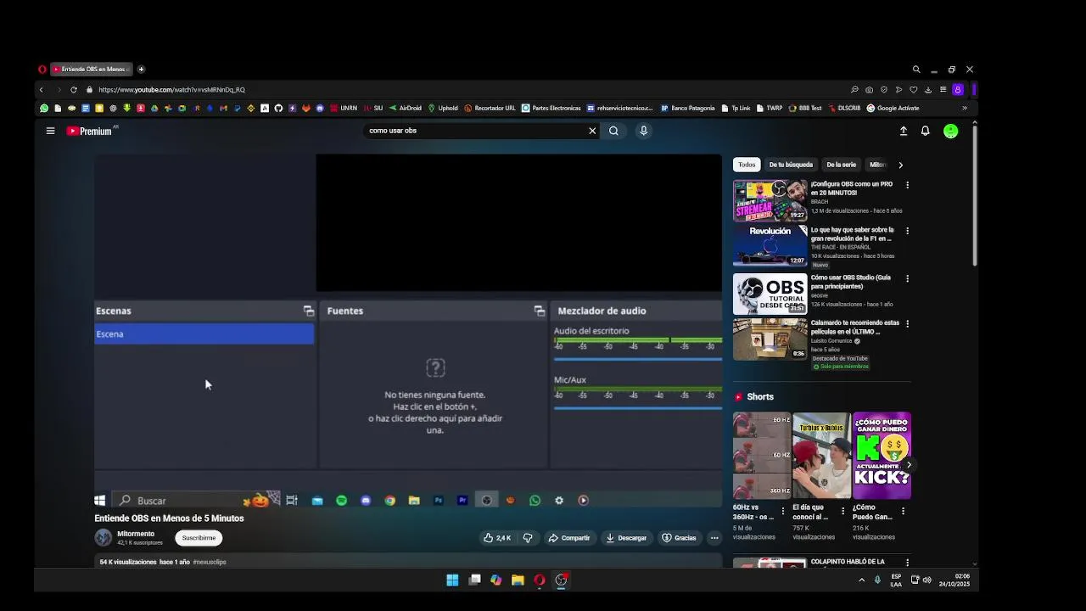The width and height of the screenshot is (1086, 611).
Task: Open the Windows Start button on the taskbar
Action: (x=452, y=580)
